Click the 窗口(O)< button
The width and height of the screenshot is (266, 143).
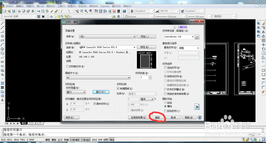click(101, 92)
